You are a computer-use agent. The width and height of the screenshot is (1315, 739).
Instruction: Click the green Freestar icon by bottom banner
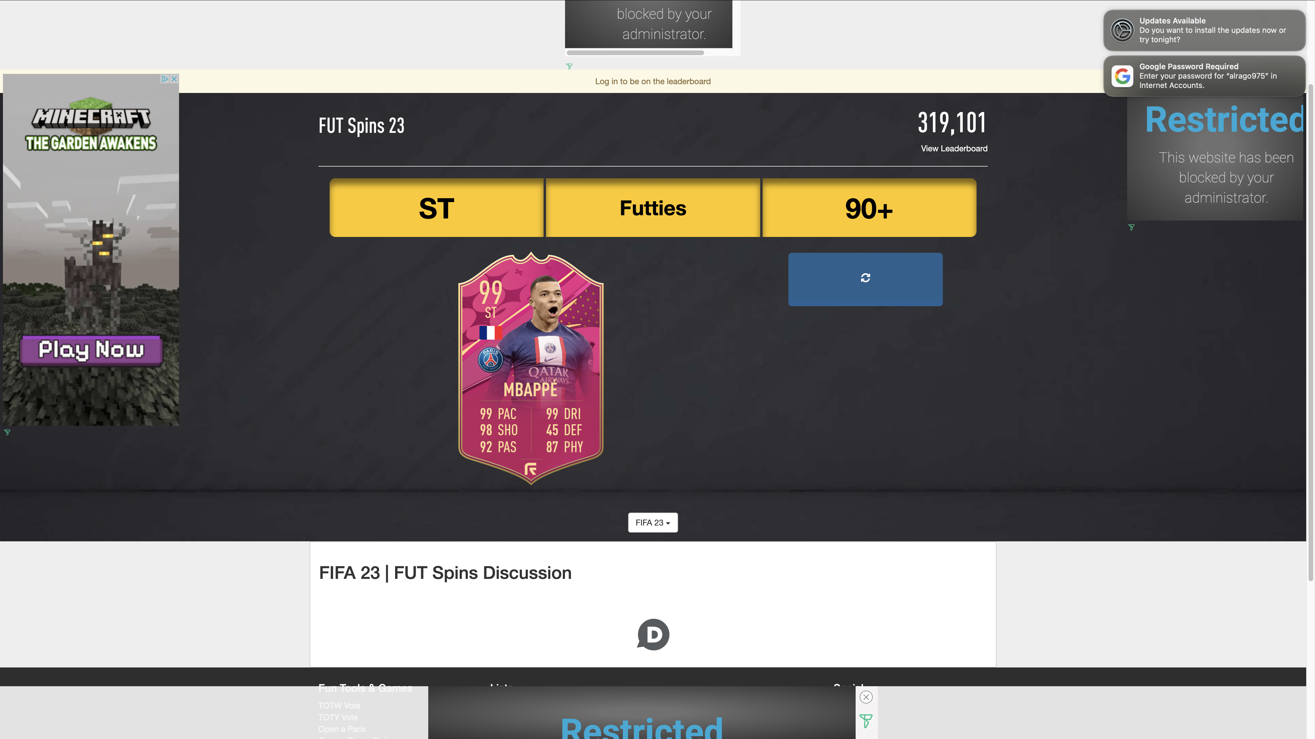866,721
